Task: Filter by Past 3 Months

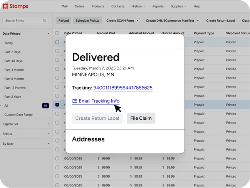Action: pos(14,70)
